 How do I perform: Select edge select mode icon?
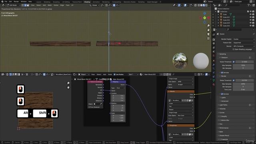tap(25, 5)
